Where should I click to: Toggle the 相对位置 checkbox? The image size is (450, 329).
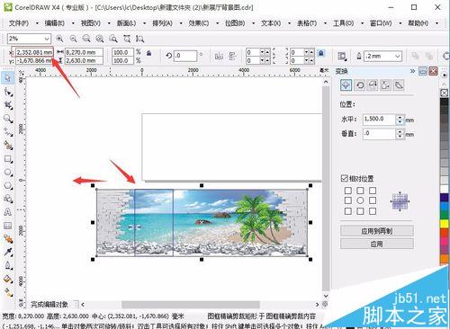click(344, 178)
